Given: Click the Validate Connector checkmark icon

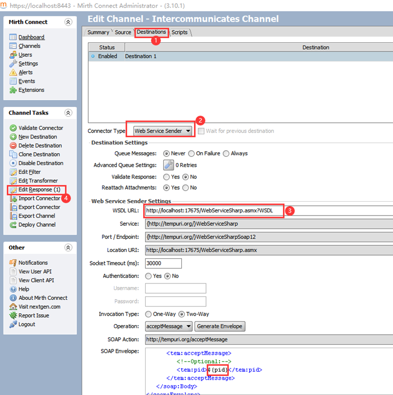Looking at the screenshot, I should (13, 128).
